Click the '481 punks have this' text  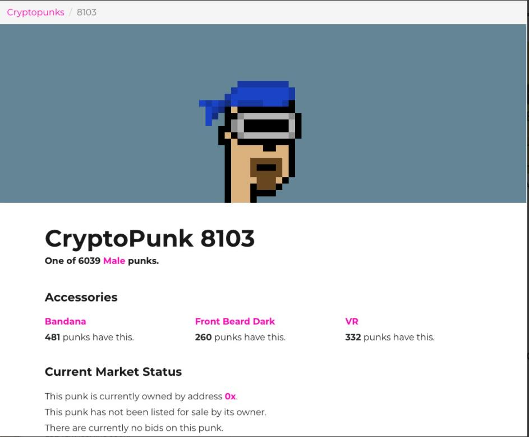pos(89,337)
